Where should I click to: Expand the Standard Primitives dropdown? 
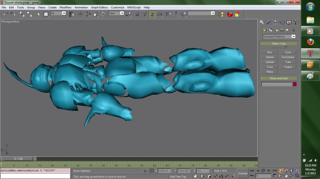tap(293, 36)
